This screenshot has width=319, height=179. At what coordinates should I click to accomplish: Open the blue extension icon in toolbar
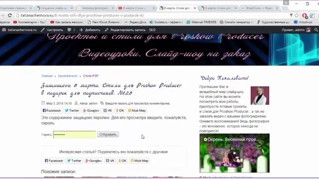(313, 15)
